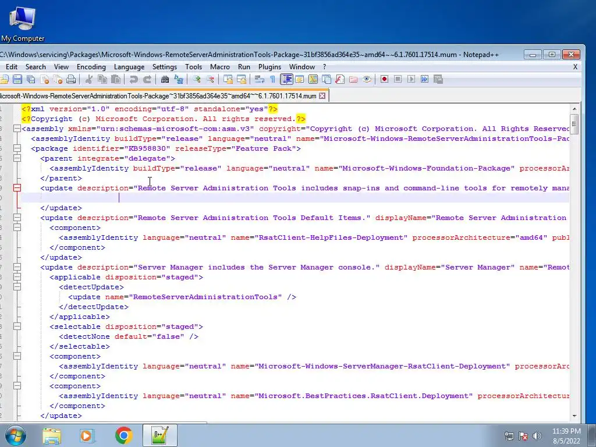Viewport: 596px width, 447px height.
Task: Click the Save recorded macro icon
Action: pyautogui.click(x=438, y=79)
